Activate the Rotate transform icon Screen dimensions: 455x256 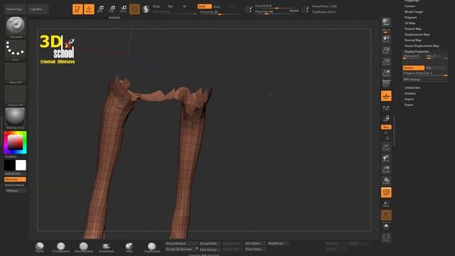[x=123, y=9]
